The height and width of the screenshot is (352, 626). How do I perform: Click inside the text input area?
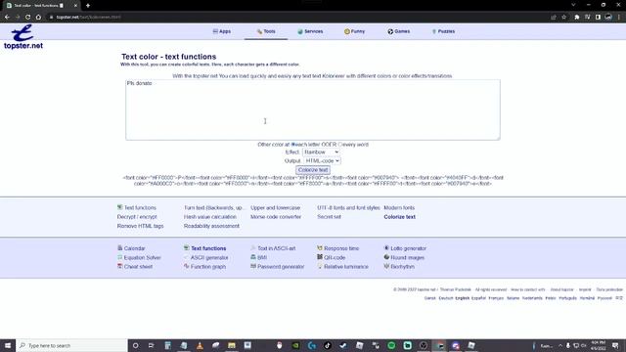point(313,110)
